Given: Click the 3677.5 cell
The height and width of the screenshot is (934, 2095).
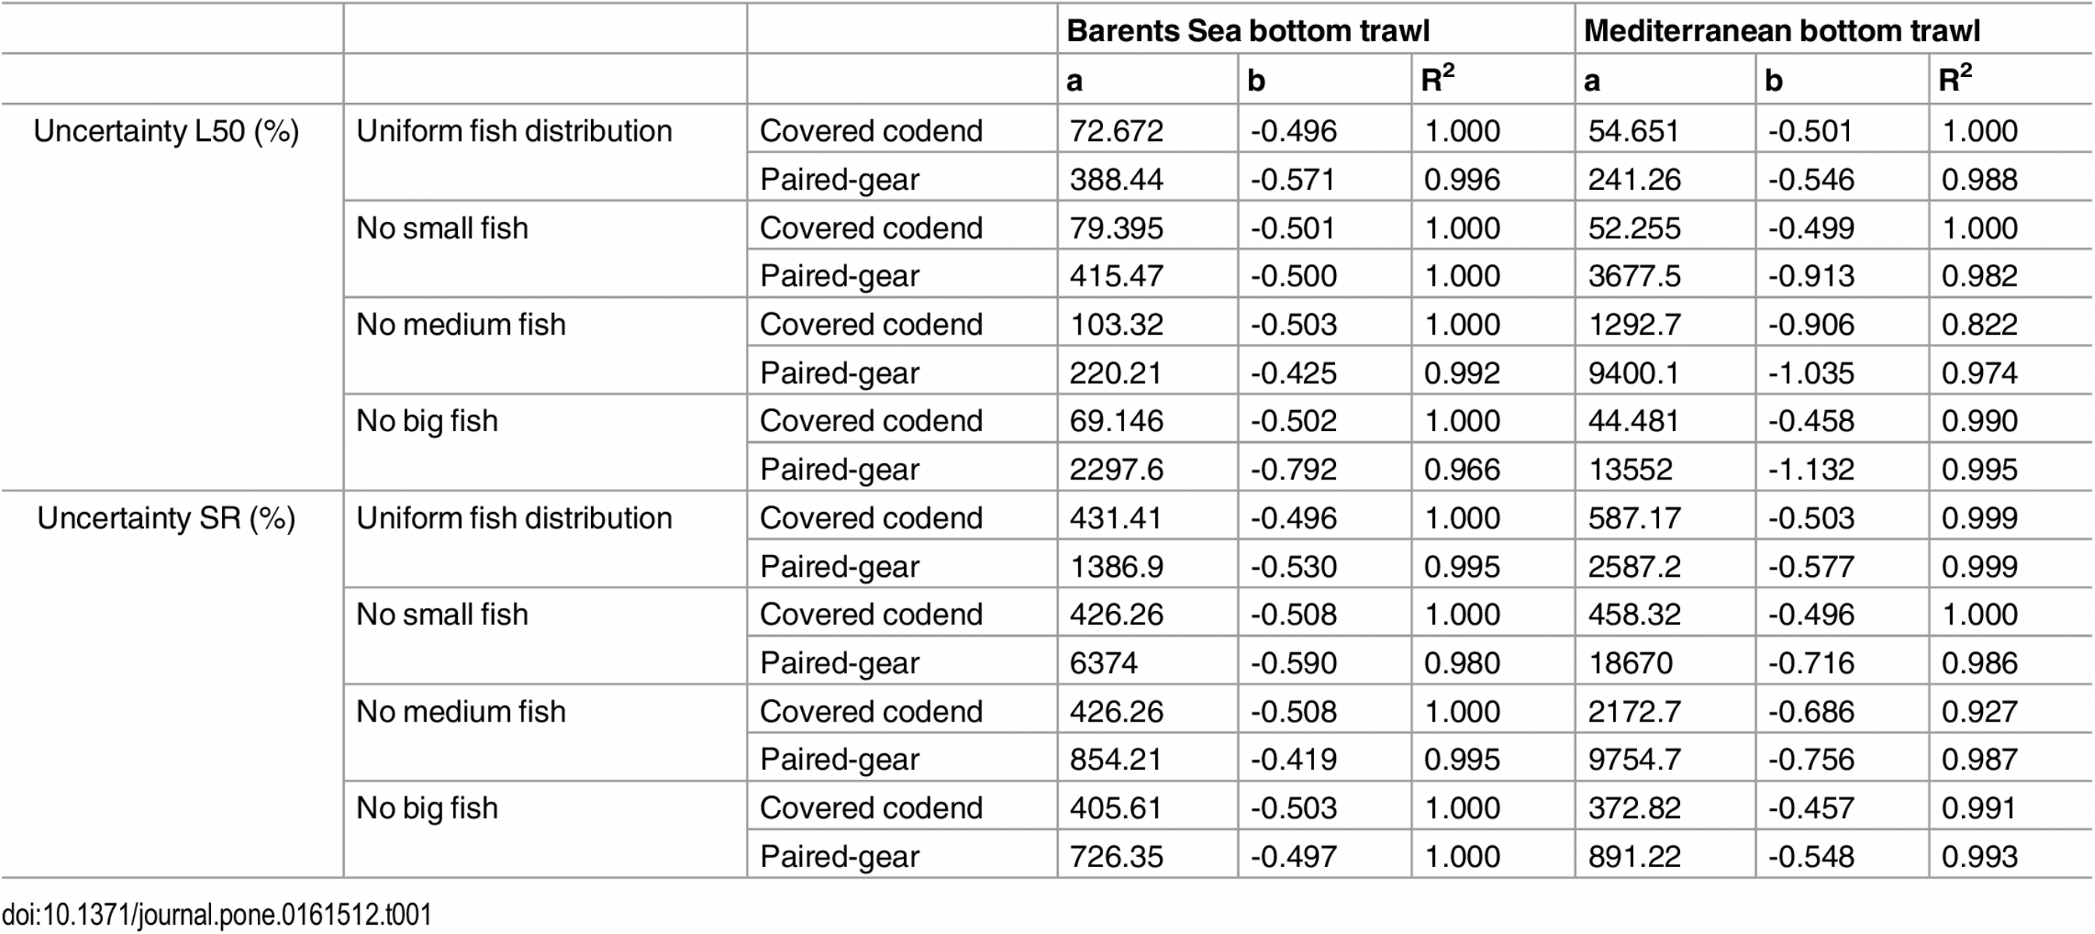Looking at the screenshot, I should [x=1634, y=276].
